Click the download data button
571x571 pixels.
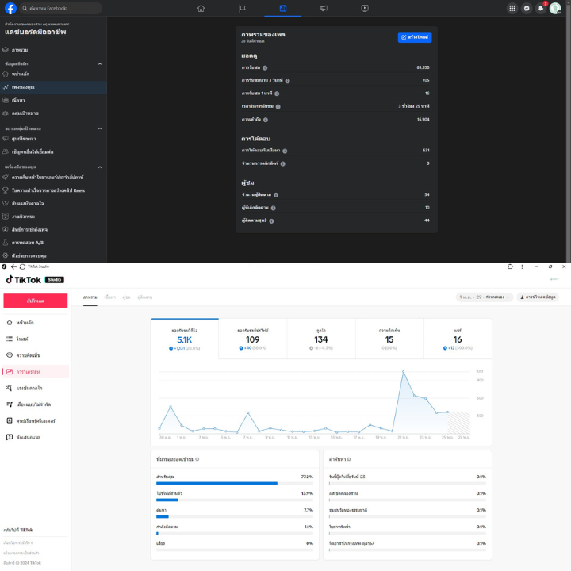pyautogui.click(x=538, y=297)
